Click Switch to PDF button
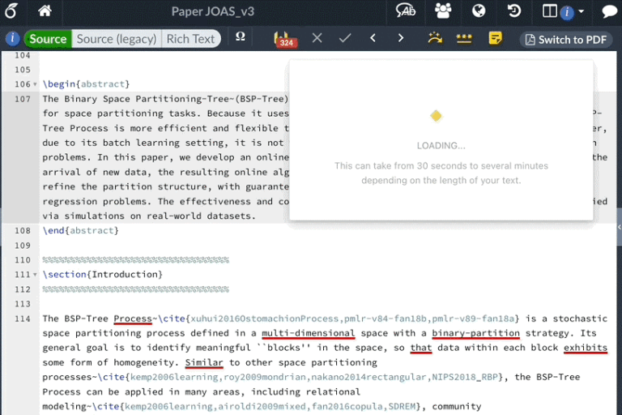 (566, 40)
